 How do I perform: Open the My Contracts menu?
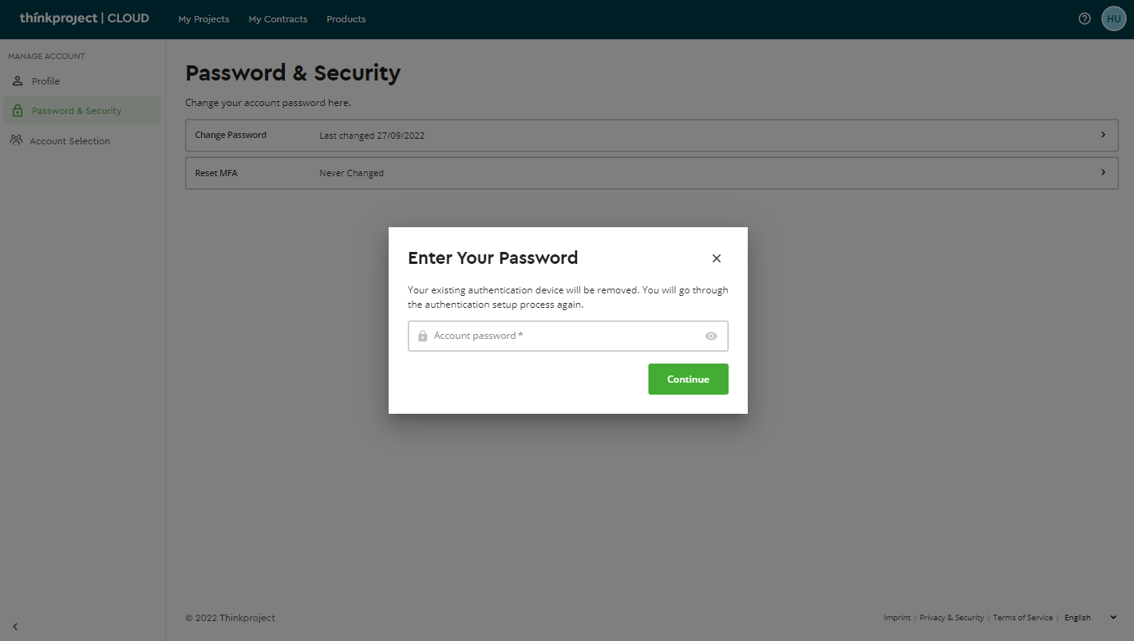click(278, 19)
